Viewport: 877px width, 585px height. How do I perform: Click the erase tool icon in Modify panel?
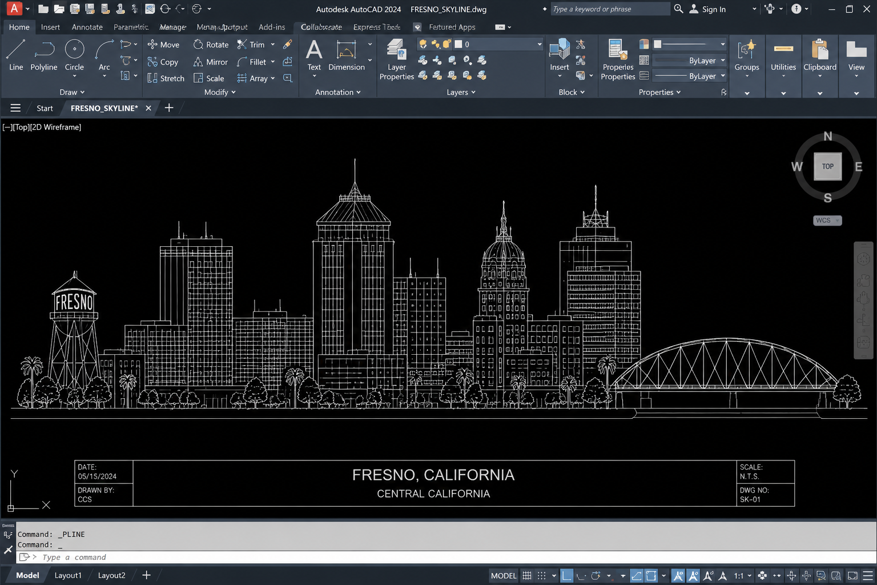(288, 45)
